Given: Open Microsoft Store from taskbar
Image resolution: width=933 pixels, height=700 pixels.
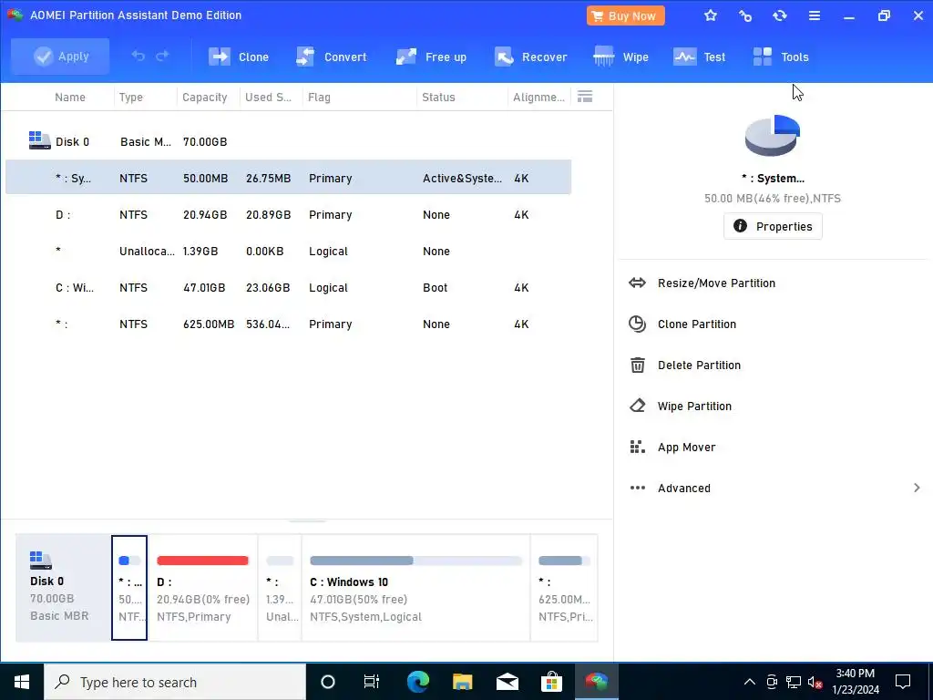Looking at the screenshot, I should [551, 682].
